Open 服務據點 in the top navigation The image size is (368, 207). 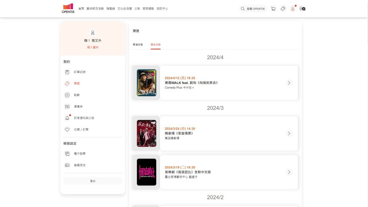point(148,9)
